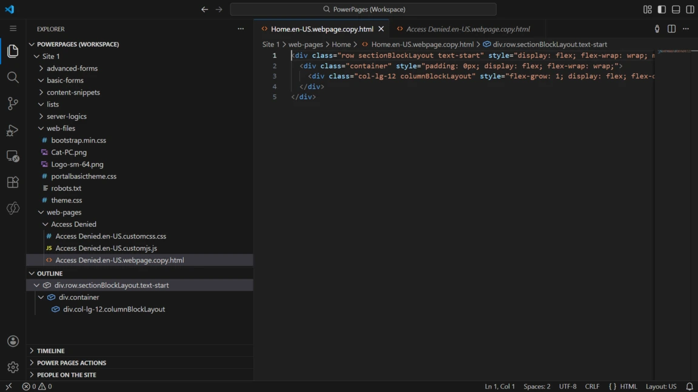Open the Search view icon

click(13, 78)
